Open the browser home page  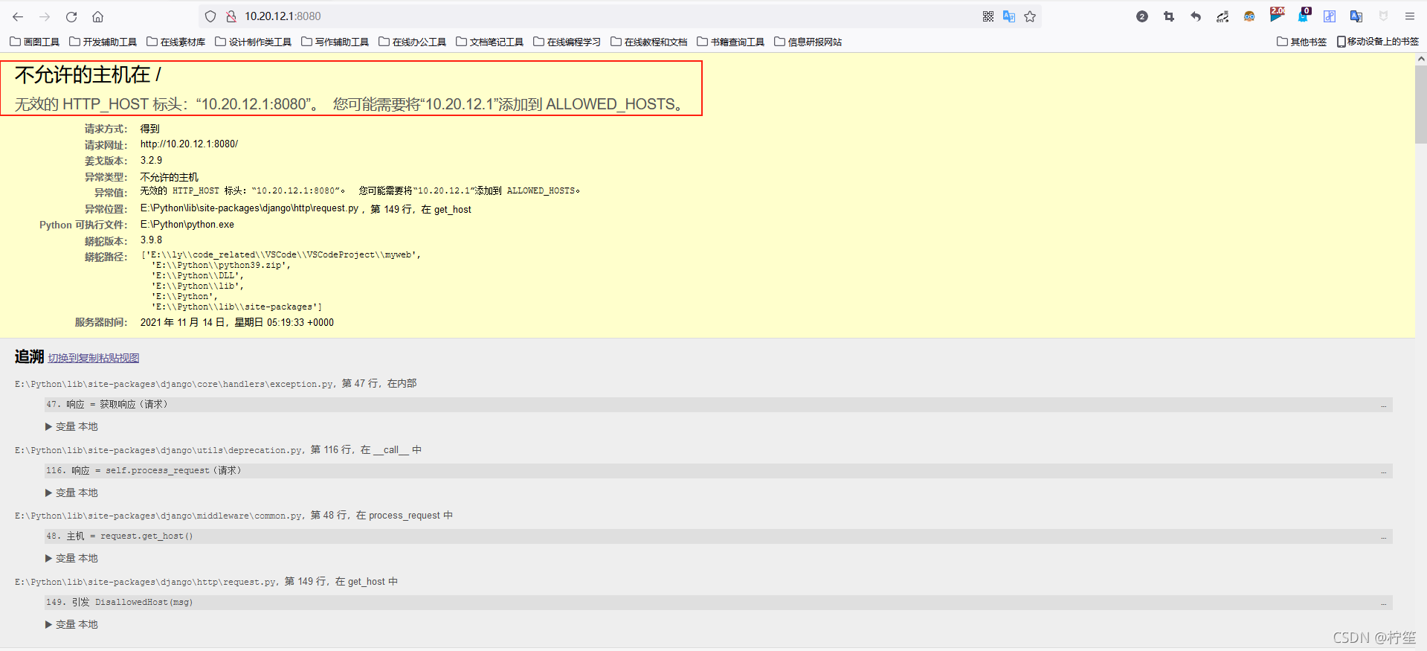(97, 16)
